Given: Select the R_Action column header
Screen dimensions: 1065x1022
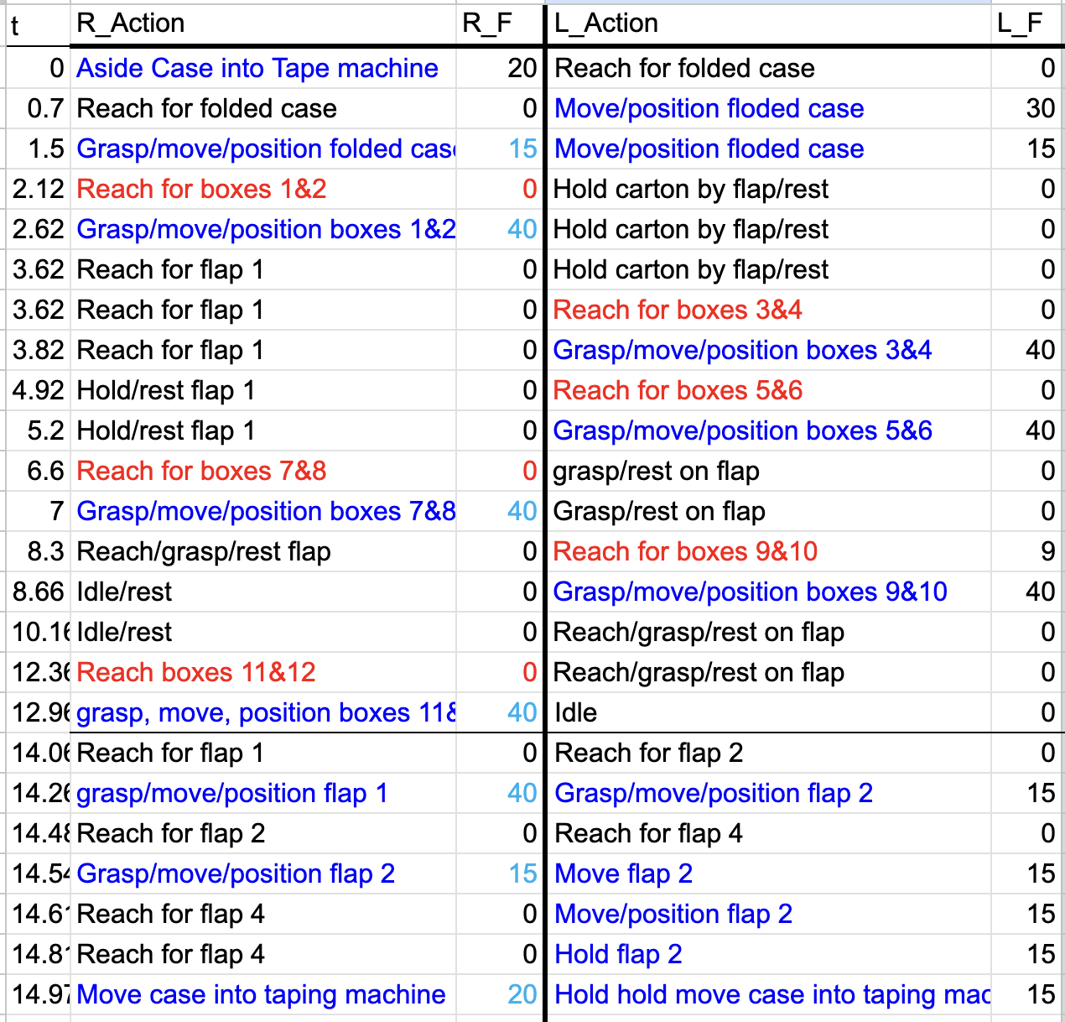Looking at the screenshot, I should pyautogui.click(x=130, y=23).
